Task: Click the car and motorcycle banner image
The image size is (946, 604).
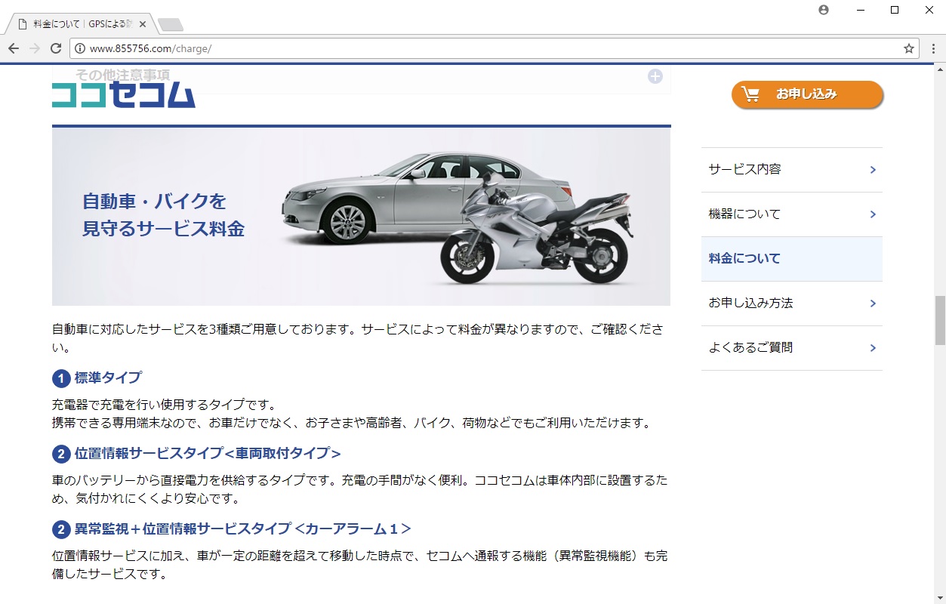Action: pyautogui.click(x=361, y=217)
